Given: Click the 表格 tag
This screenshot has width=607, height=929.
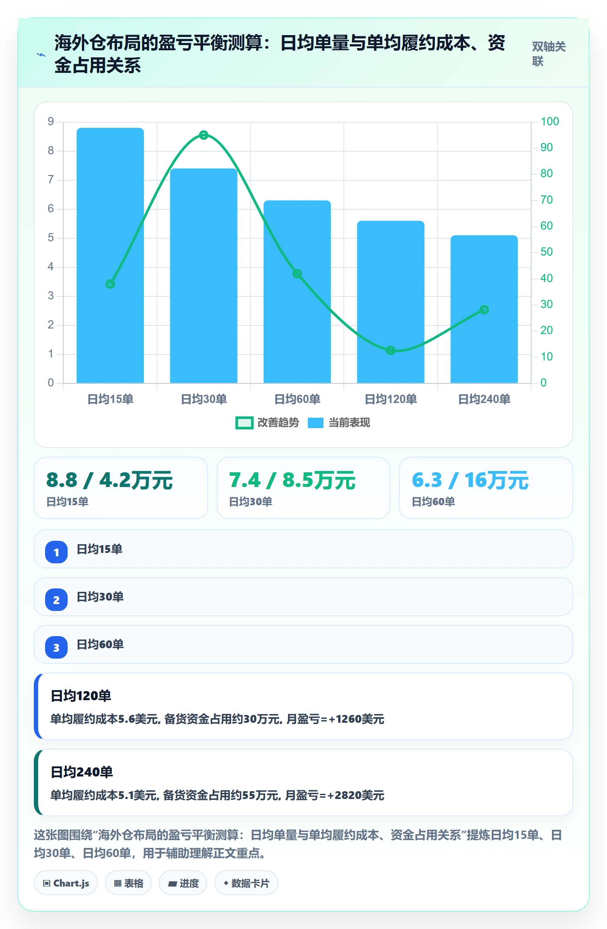Looking at the screenshot, I should point(128,883).
